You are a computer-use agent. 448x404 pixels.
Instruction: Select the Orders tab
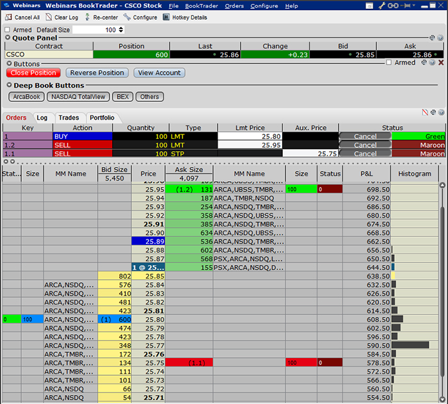coord(16,118)
